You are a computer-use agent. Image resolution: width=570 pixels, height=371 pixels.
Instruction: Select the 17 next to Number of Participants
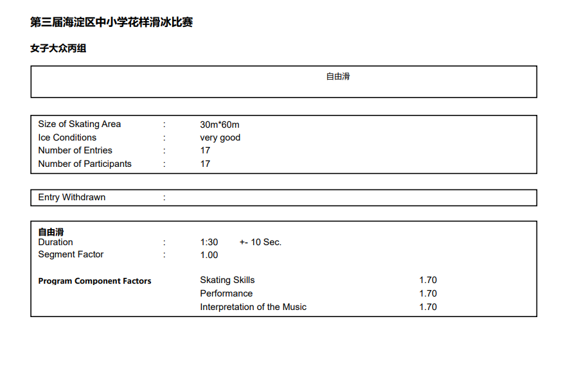click(205, 164)
